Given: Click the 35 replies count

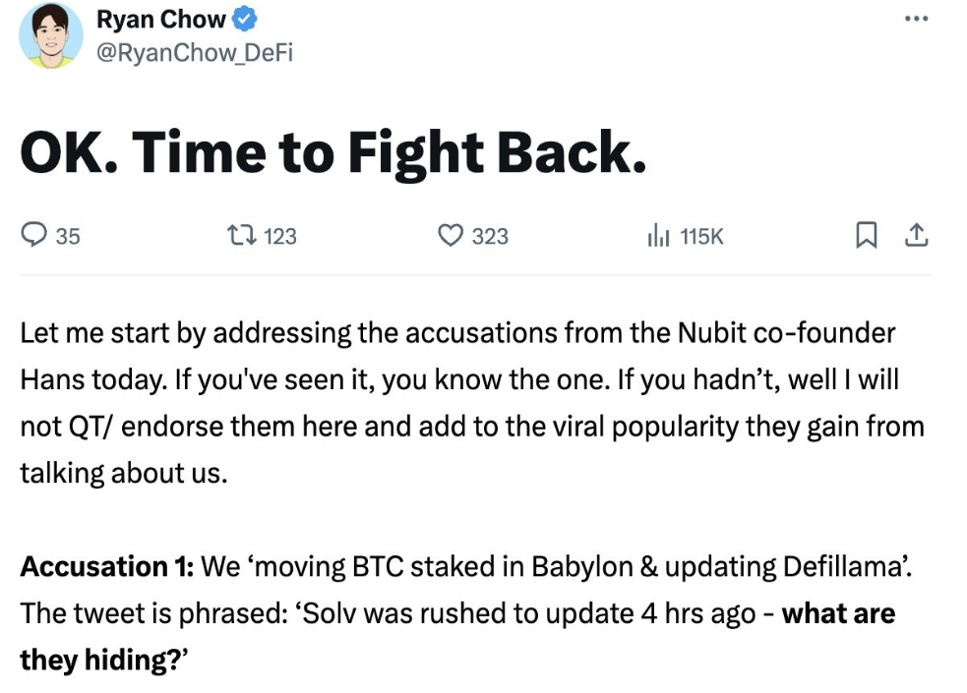Looking at the screenshot, I should tap(68, 237).
